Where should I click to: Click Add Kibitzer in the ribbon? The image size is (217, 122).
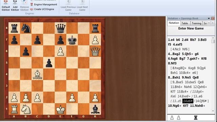coord(15,5)
